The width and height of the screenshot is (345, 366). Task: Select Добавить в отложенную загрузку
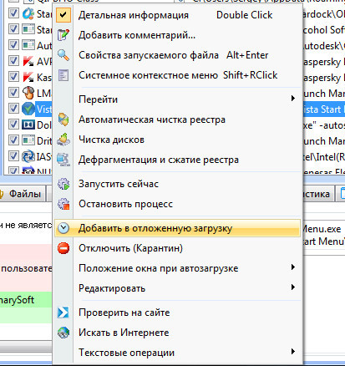[x=178, y=228]
